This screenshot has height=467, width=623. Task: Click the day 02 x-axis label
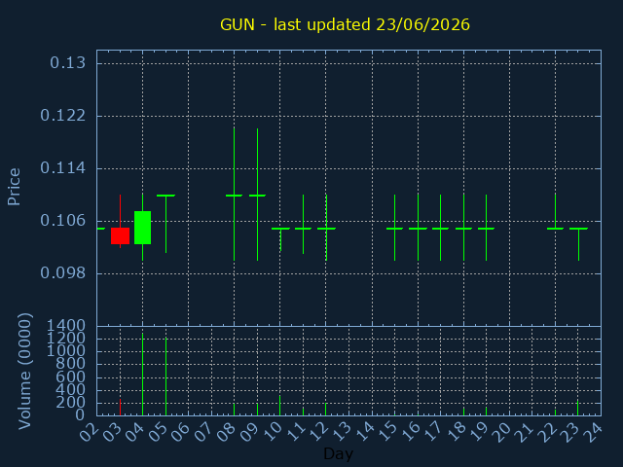coord(89,432)
